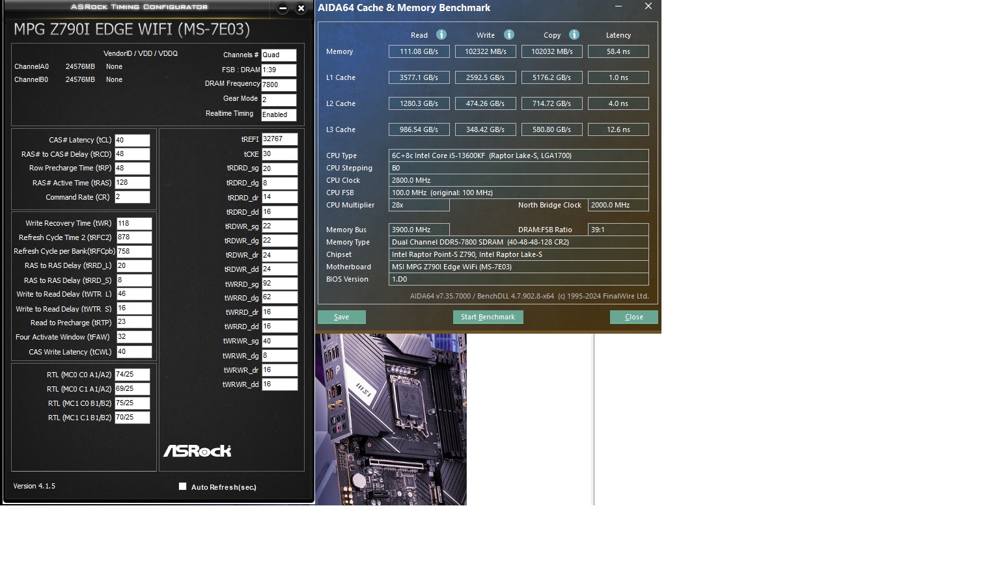Select the RTL (MC0 C1 A1/A2) field
1000x562 pixels.
[x=133, y=389]
